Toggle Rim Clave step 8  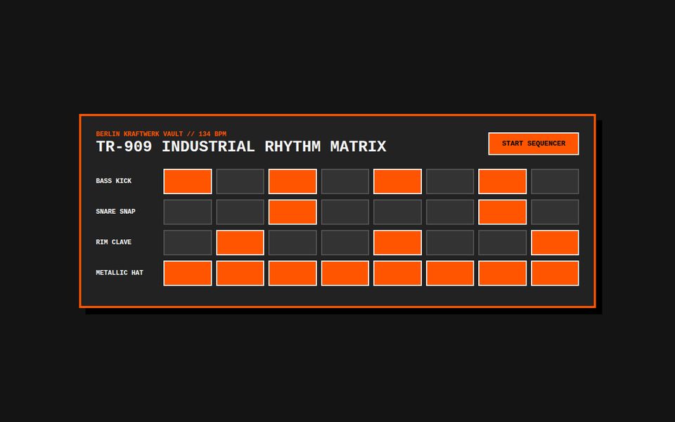click(x=555, y=243)
